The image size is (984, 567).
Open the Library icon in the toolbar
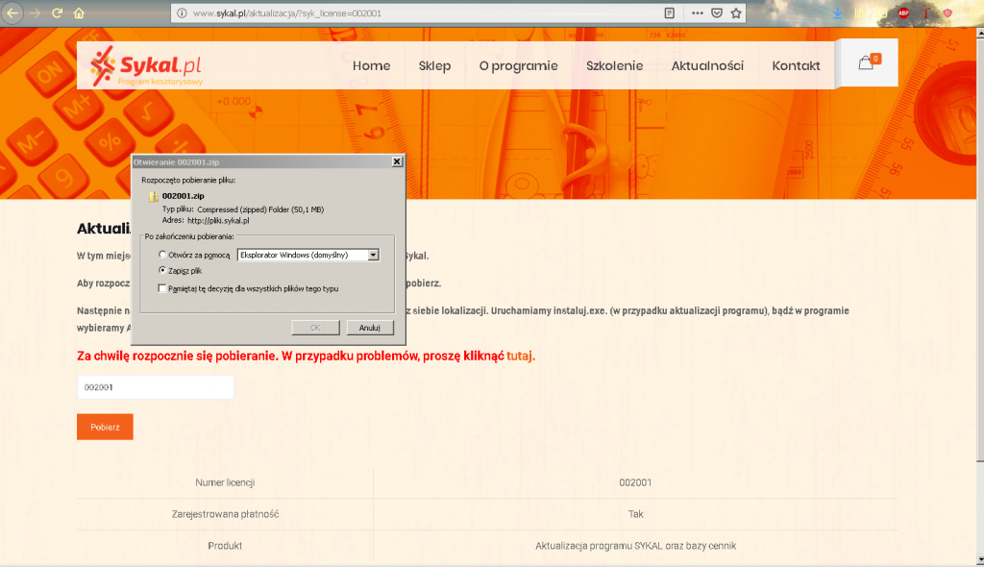coord(860,12)
